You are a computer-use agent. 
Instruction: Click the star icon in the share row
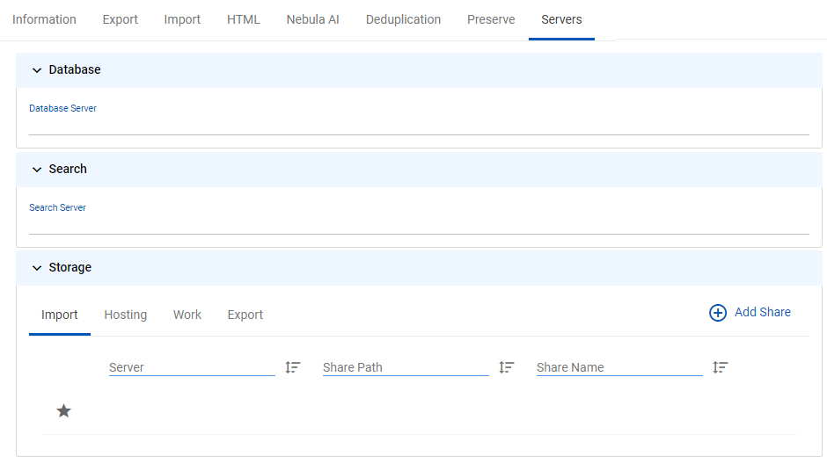coord(64,411)
